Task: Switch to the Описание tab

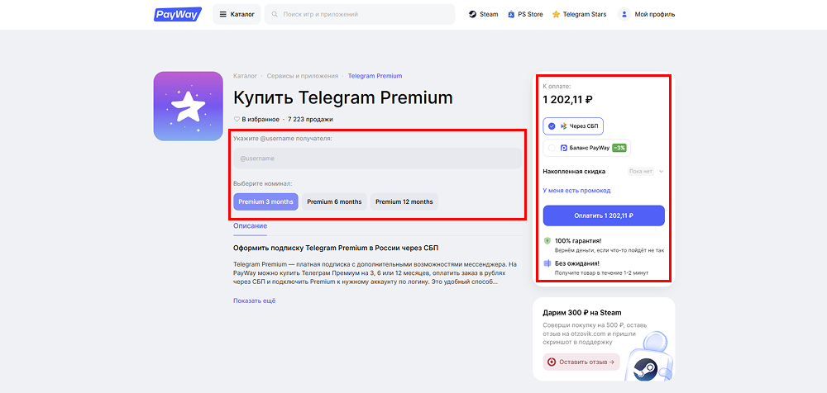Action: (x=250, y=226)
